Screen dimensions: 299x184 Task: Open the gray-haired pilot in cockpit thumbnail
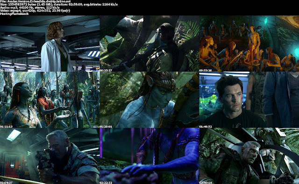(249, 156)
